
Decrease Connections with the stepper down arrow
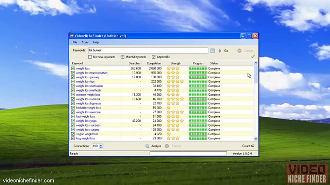pos(101,147)
